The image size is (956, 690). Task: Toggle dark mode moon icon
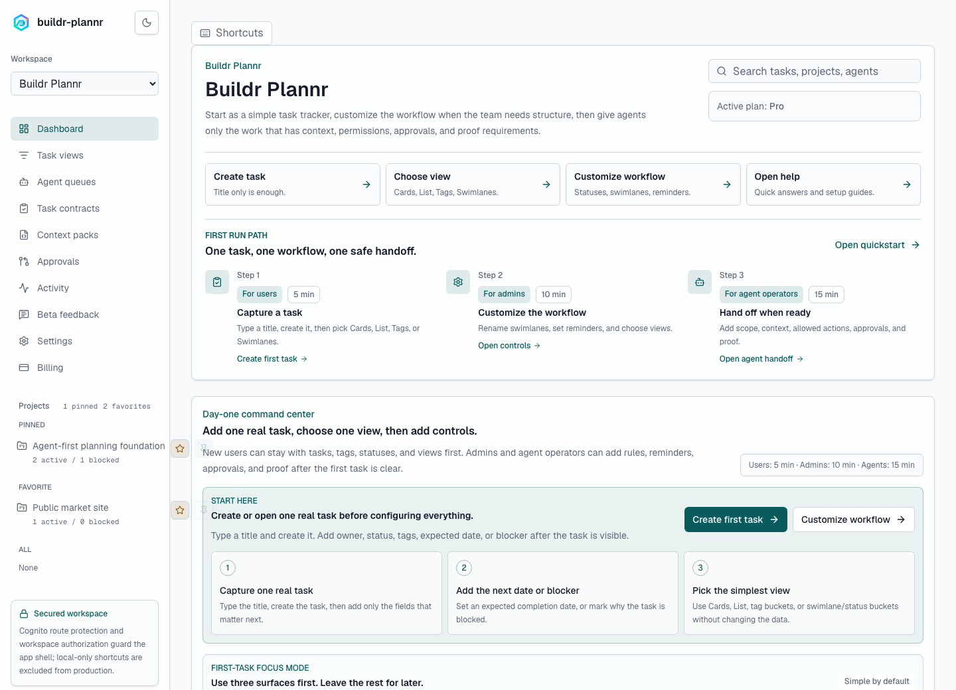tap(147, 23)
